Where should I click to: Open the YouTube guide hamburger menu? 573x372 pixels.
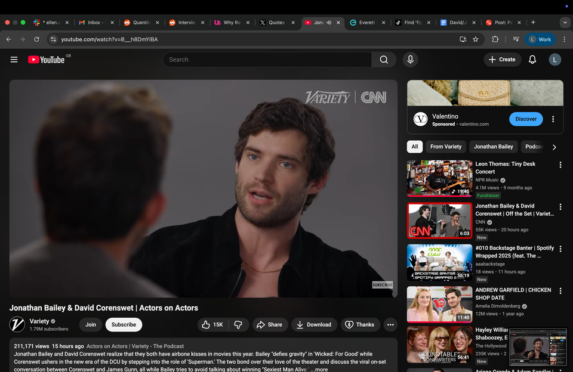coord(14,59)
